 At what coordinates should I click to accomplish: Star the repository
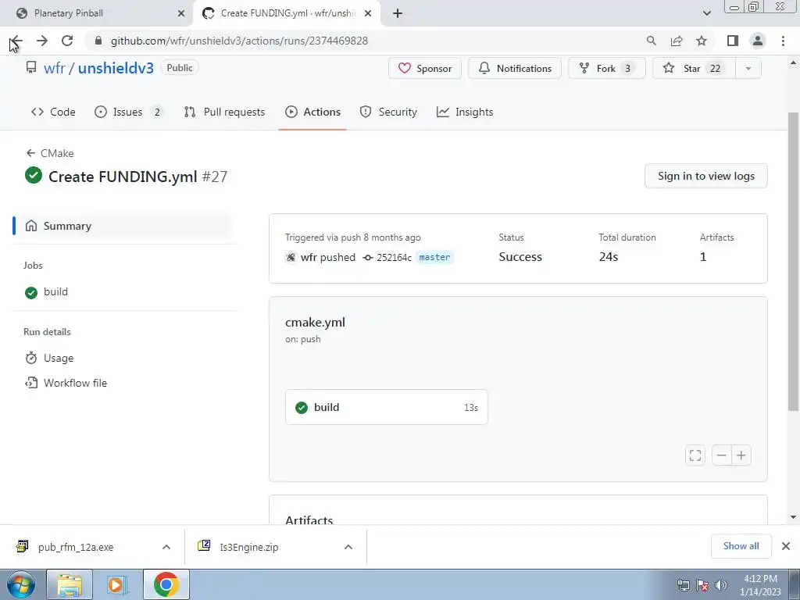695,69
